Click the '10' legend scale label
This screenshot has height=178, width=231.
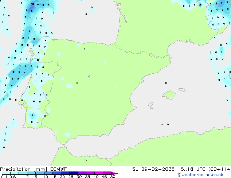[x=46, y=177]
